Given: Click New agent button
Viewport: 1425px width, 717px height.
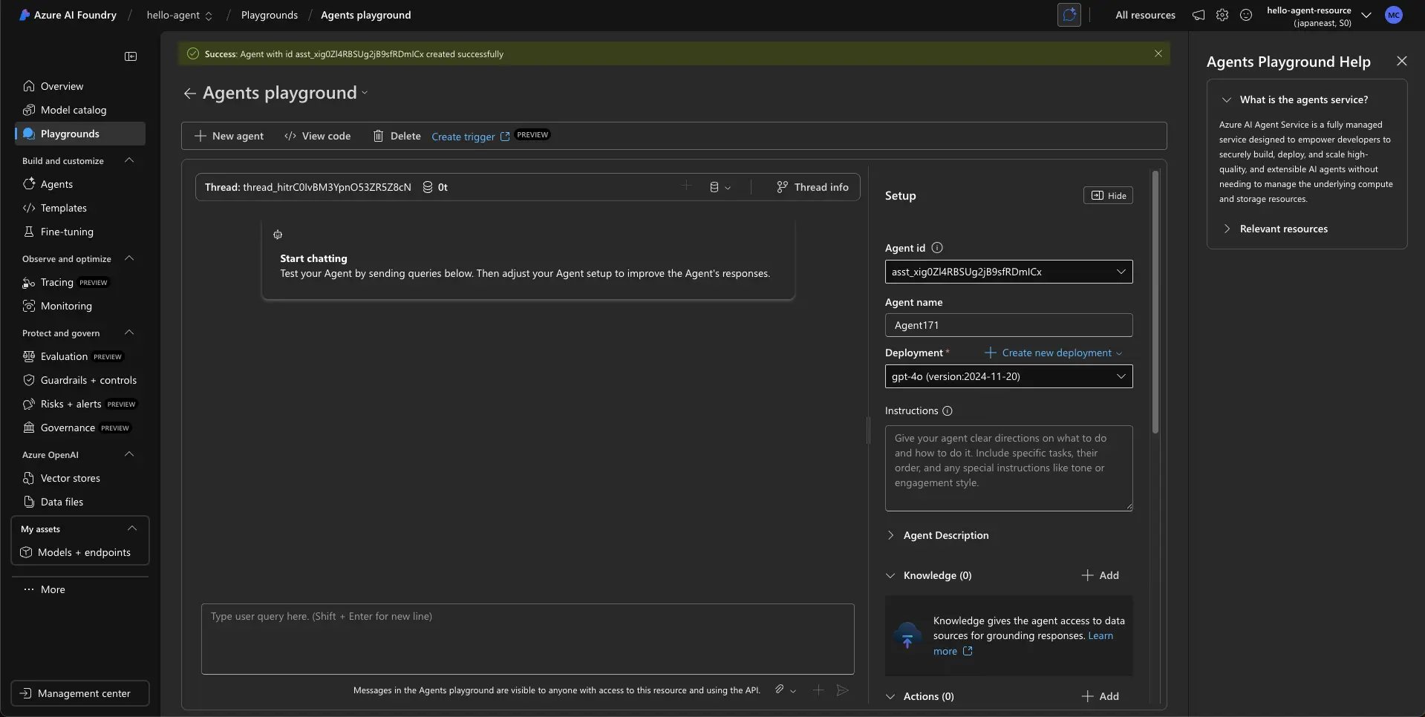Looking at the screenshot, I should tap(229, 136).
